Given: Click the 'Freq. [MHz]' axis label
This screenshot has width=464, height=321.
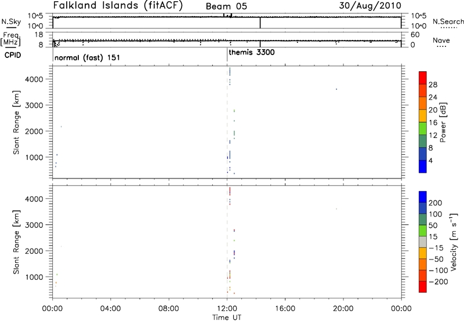Looking at the screenshot, I should coord(10,39).
